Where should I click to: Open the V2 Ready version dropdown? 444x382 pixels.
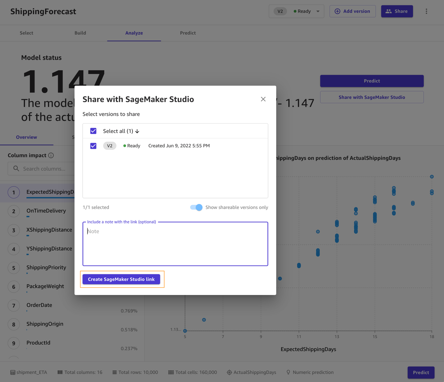[296, 11]
